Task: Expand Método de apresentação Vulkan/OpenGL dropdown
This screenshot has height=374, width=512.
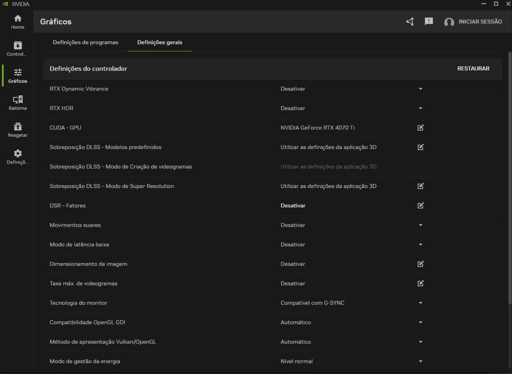Action: coord(420,342)
